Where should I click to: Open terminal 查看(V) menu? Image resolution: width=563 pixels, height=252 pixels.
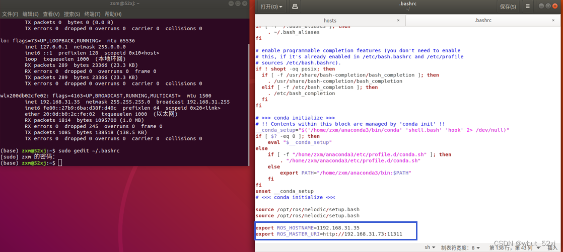click(x=51, y=14)
